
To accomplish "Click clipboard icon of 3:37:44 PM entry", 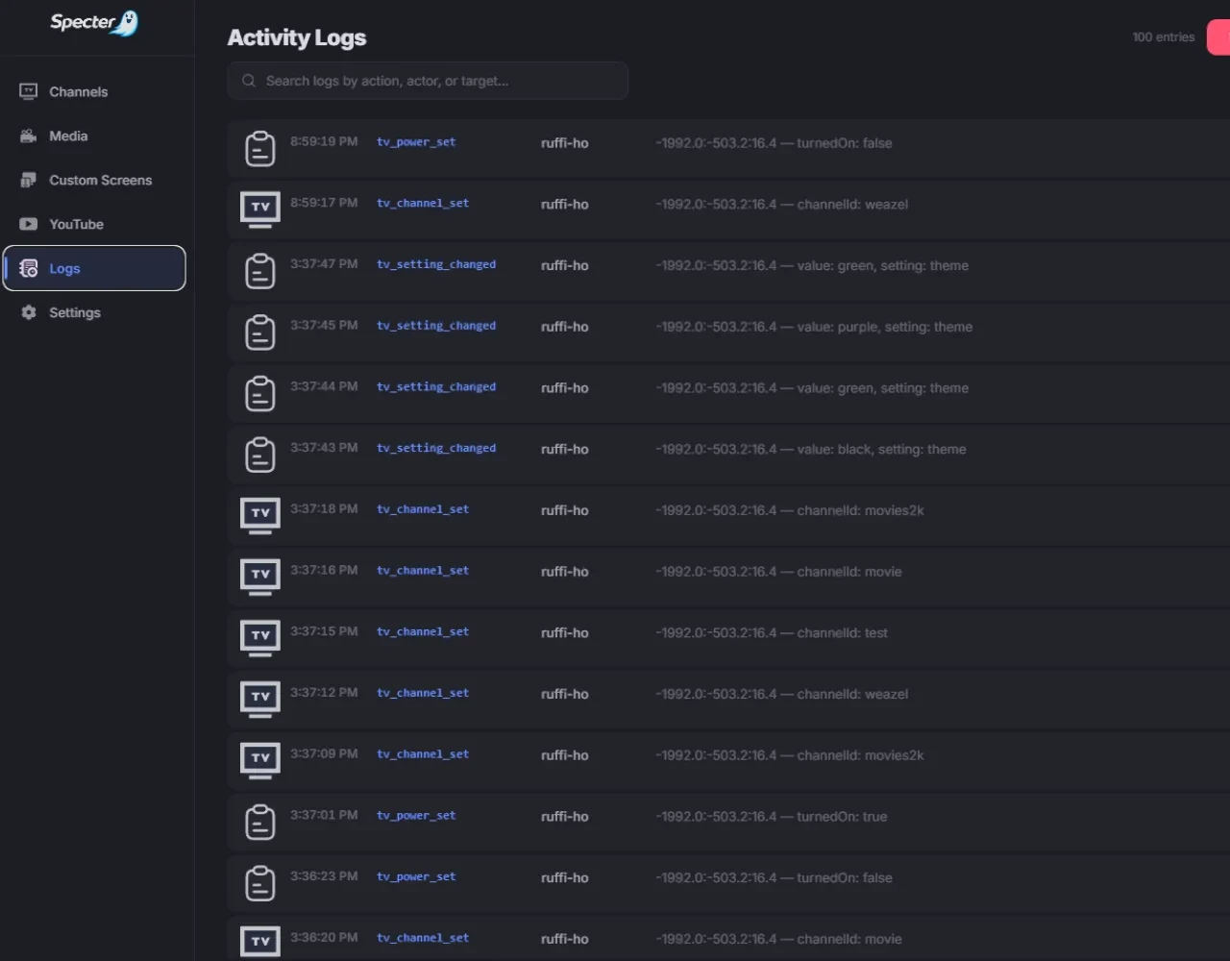I will coord(260,394).
